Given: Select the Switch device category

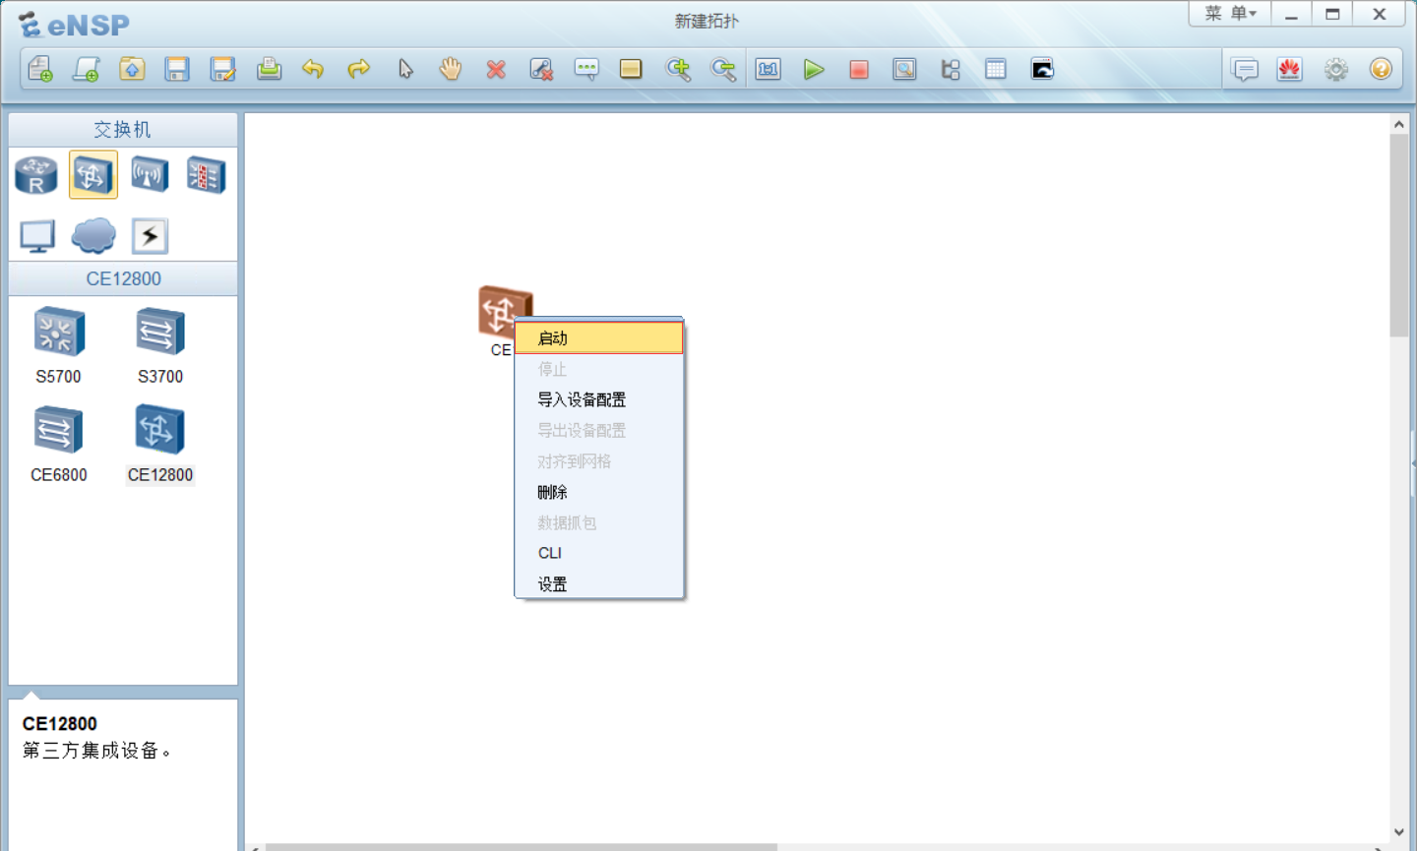Looking at the screenshot, I should (x=92, y=175).
